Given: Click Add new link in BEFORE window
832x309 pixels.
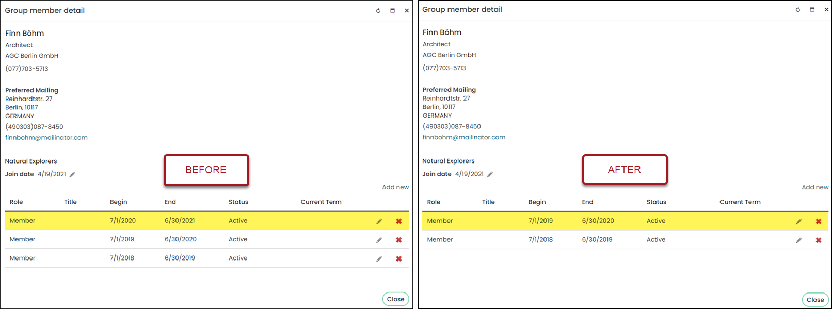Looking at the screenshot, I should (395, 187).
